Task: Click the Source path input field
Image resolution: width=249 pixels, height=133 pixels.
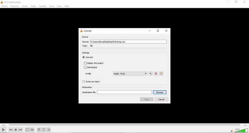Action: (128, 42)
